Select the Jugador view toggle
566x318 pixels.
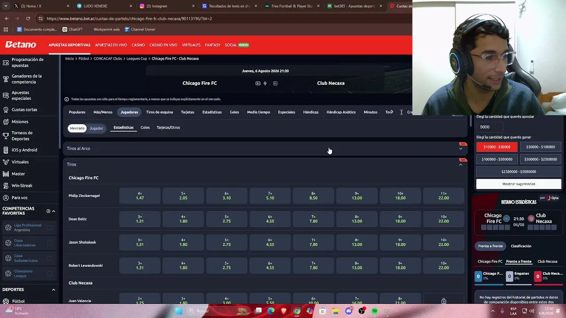point(96,128)
